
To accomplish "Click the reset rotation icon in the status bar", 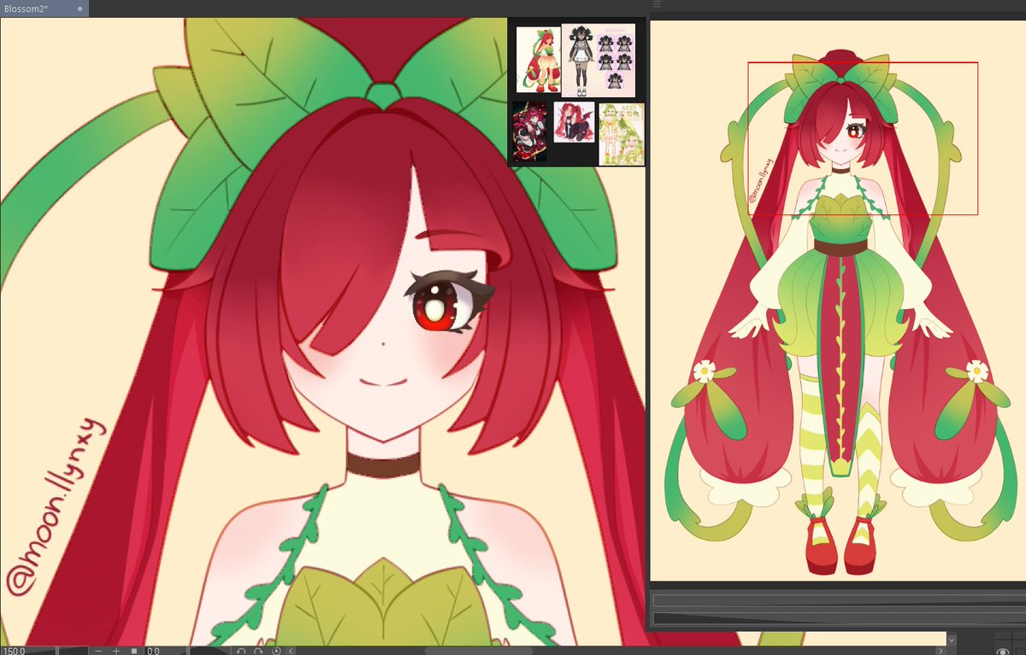I will 276,651.
